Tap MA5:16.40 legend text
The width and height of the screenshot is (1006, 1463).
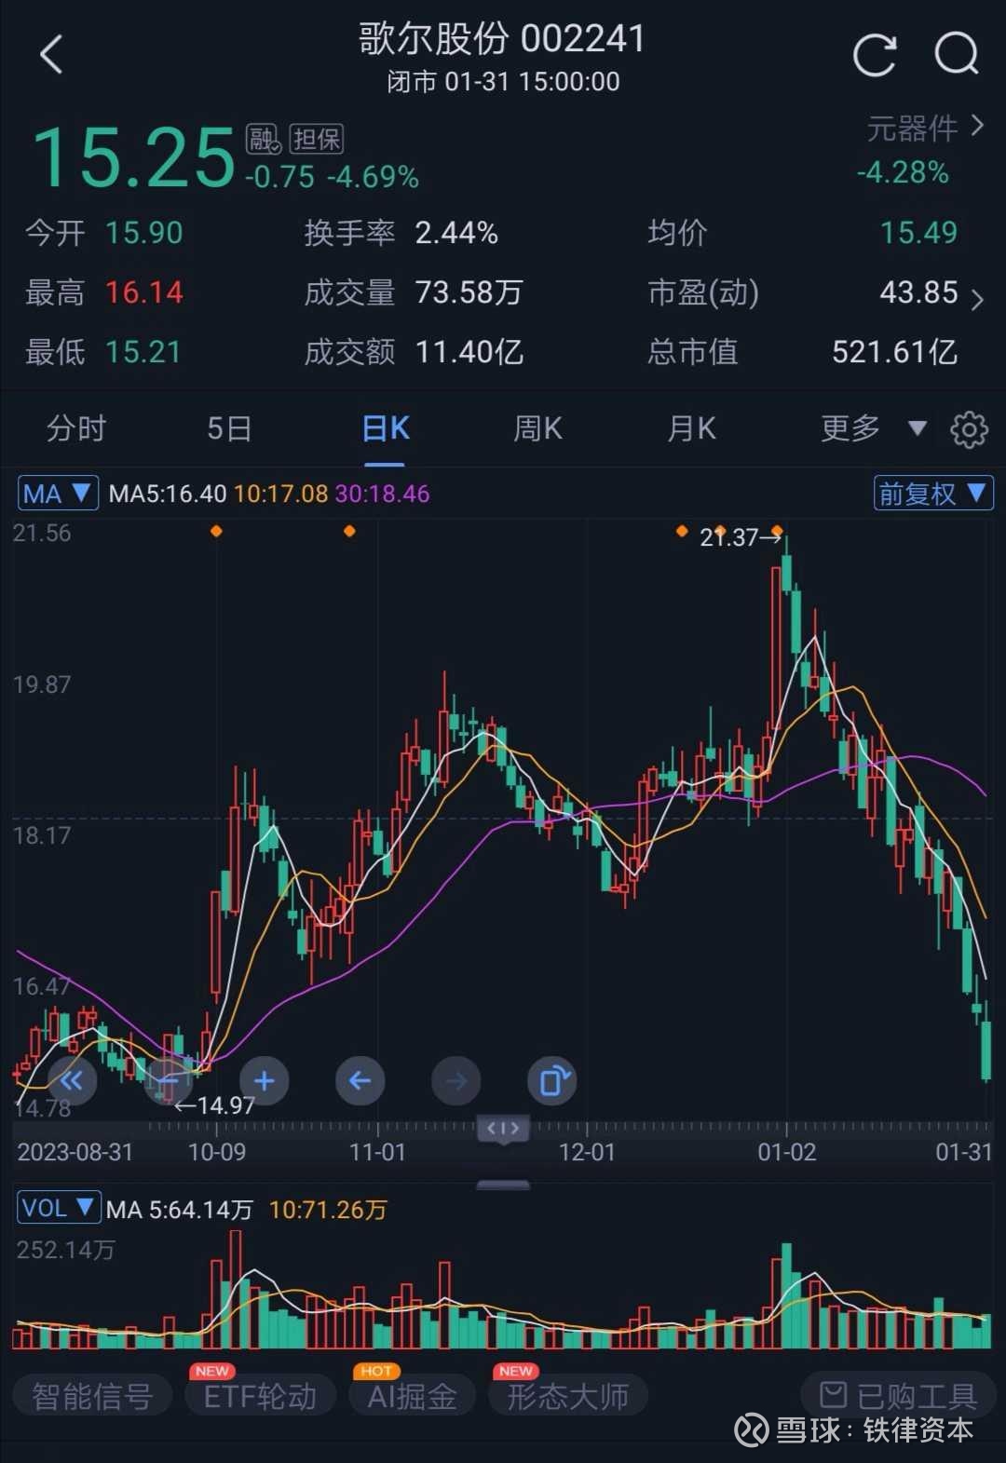[x=168, y=494]
